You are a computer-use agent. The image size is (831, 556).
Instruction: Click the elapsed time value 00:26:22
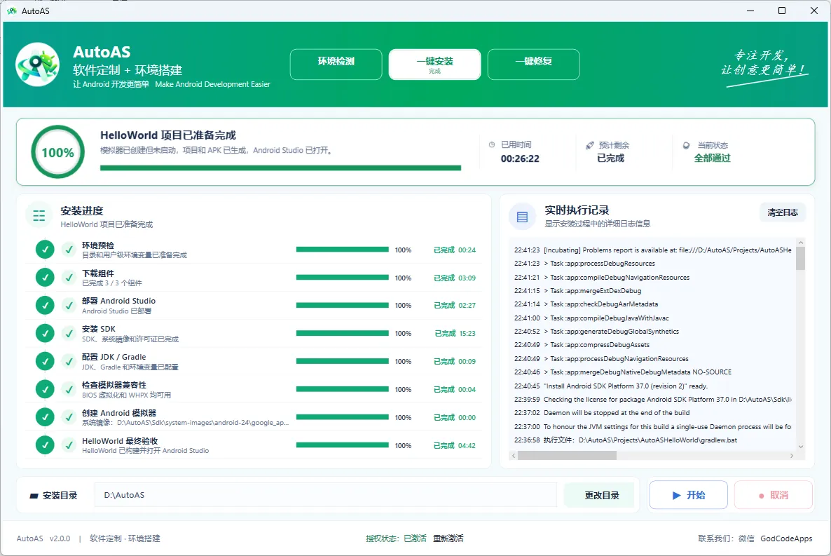(x=520, y=158)
